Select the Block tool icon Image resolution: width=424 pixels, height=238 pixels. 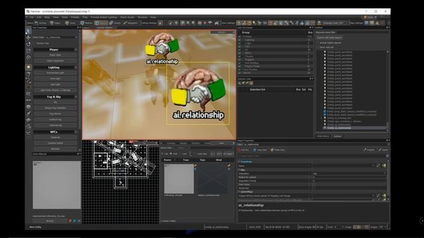click(x=28, y=74)
